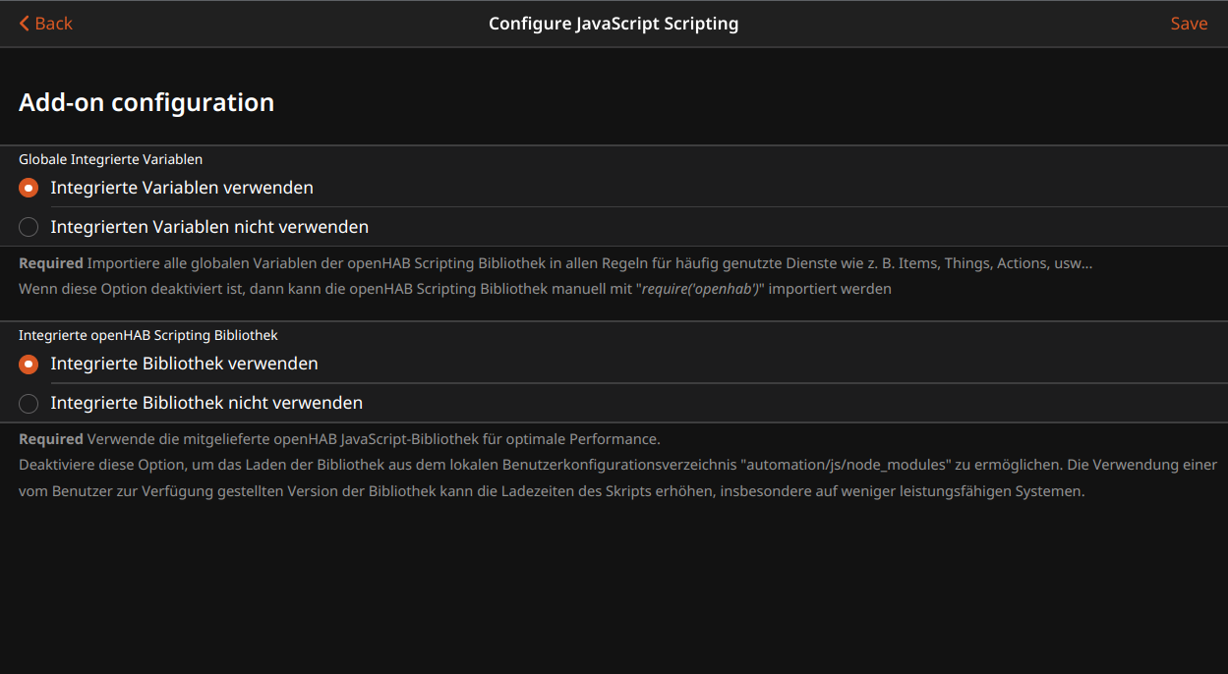
Task: Click the Integrierte Bibliothek verwenden row label
Action: tap(184, 364)
